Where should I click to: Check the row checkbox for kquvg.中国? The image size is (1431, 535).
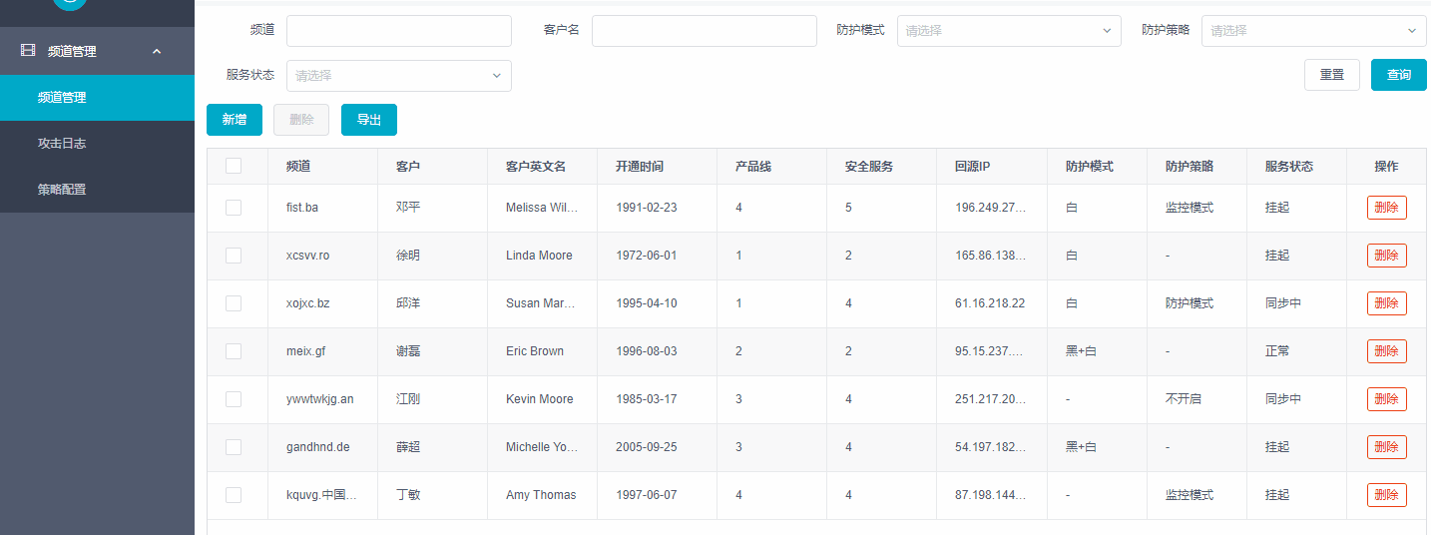234,495
